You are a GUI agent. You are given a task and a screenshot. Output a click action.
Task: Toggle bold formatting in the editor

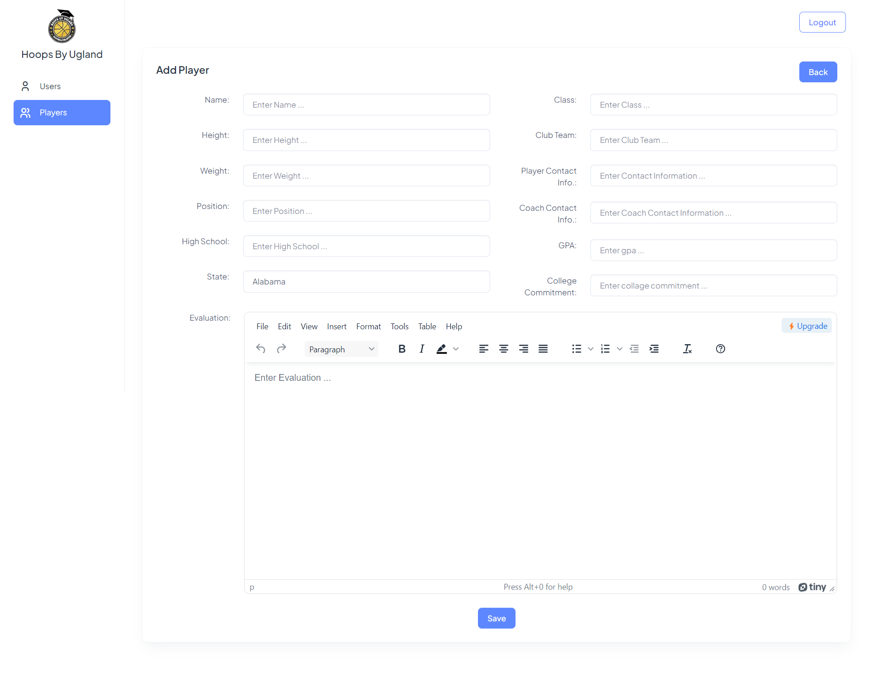[401, 349]
